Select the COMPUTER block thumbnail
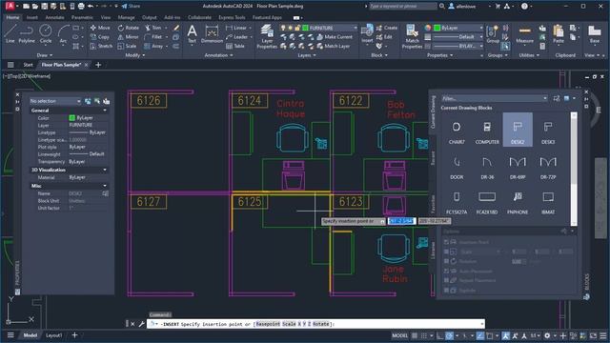The height and width of the screenshot is (343, 610). click(487, 131)
